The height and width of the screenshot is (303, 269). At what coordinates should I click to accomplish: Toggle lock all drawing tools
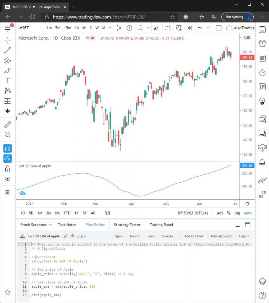pyautogui.click(x=7, y=169)
